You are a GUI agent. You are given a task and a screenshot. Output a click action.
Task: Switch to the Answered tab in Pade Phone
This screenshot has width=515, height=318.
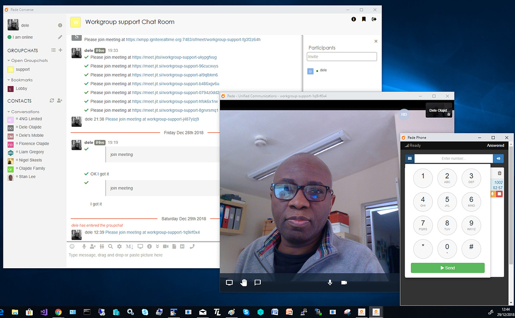(495, 145)
